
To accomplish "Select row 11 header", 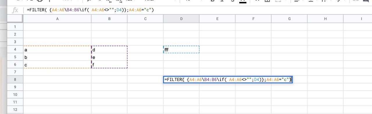I will tap(15, 102).
